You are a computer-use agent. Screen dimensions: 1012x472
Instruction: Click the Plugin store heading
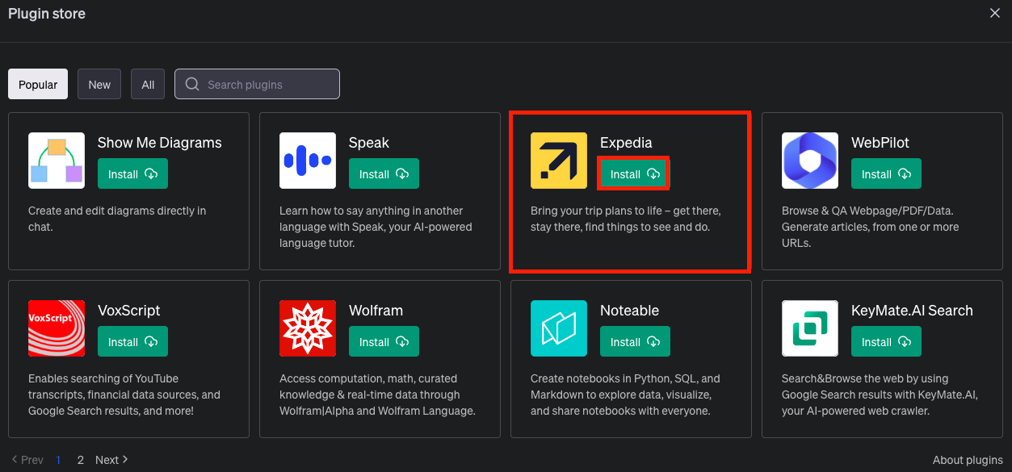pyautogui.click(x=47, y=14)
